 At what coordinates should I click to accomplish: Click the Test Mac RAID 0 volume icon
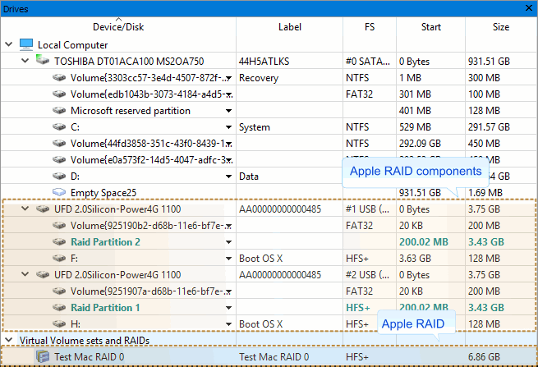click(43, 356)
